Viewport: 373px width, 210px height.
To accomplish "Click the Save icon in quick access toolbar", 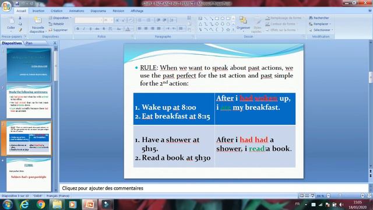I will [17, 3].
